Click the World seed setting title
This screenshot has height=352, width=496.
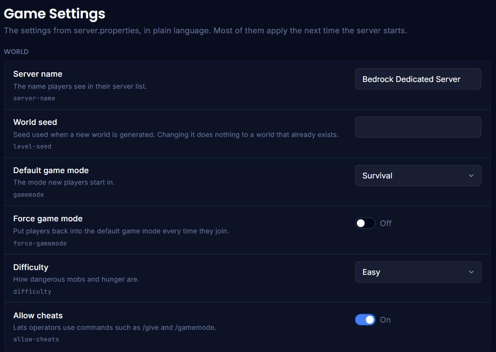[35, 122]
